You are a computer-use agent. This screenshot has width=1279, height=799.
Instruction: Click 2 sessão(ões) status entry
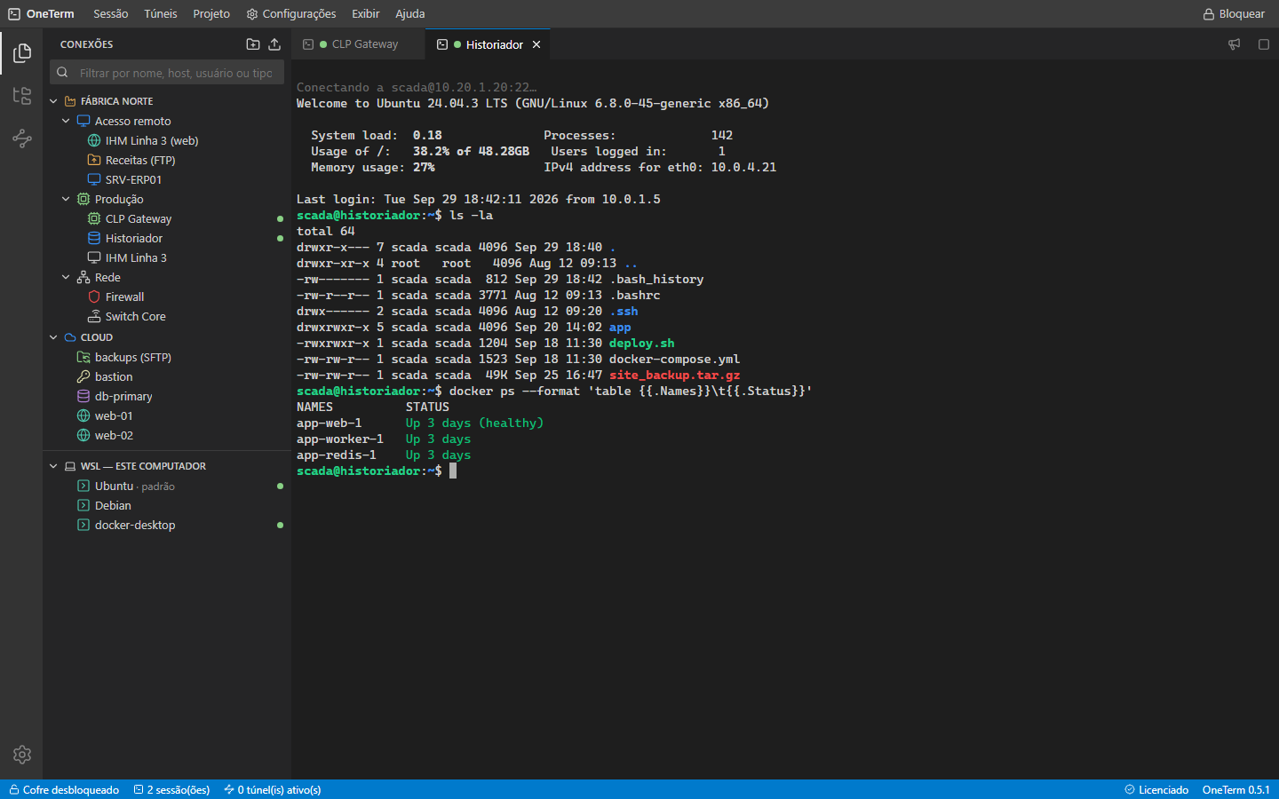click(x=172, y=790)
